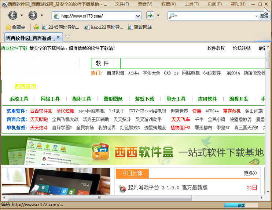Click the tablet photo thumbnail
The image size is (272, 210).
pyautogui.click(x=56, y=181)
